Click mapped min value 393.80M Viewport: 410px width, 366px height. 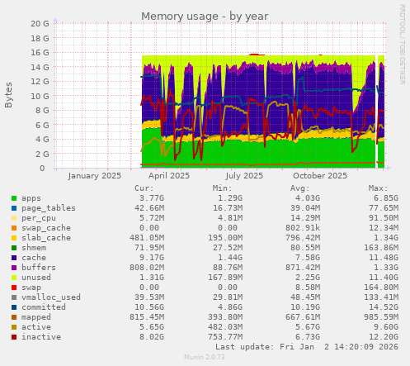coord(225,317)
